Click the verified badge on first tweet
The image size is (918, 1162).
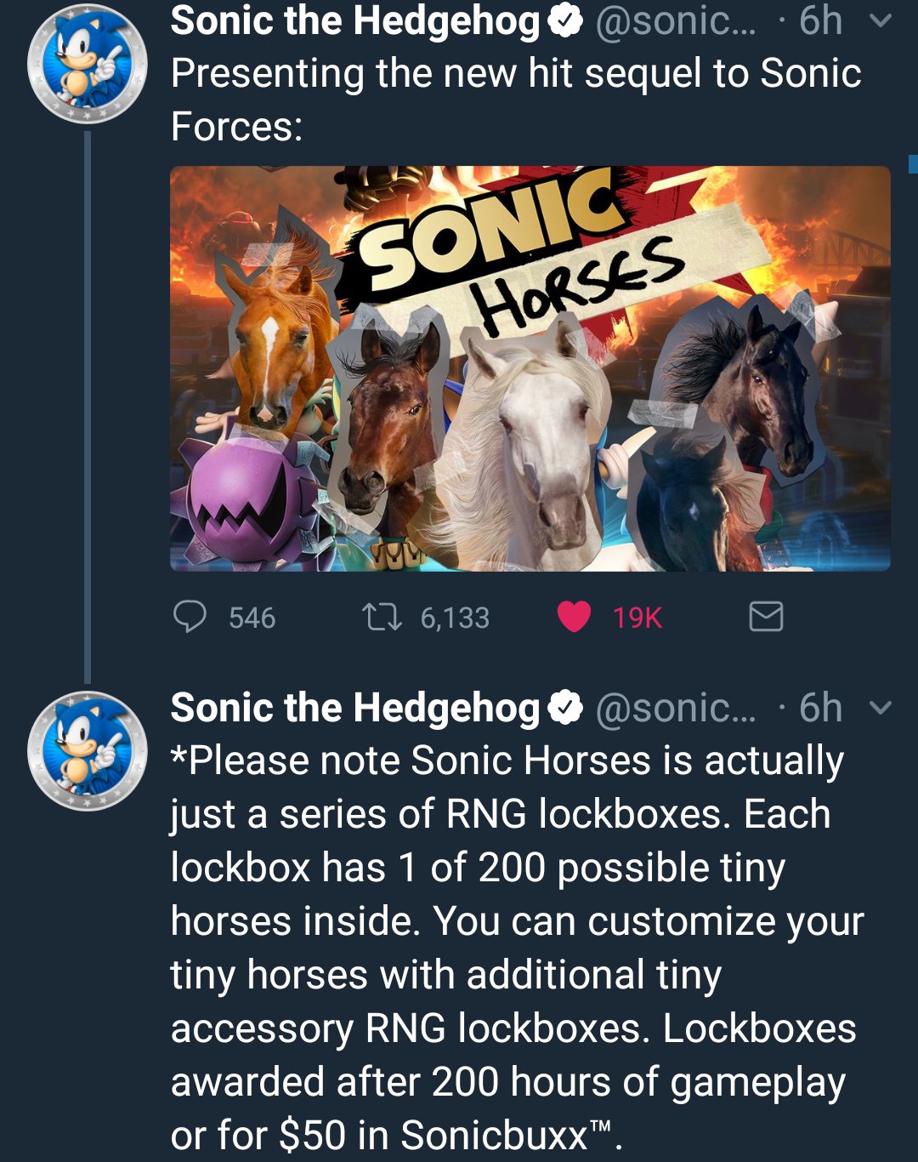tap(565, 21)
